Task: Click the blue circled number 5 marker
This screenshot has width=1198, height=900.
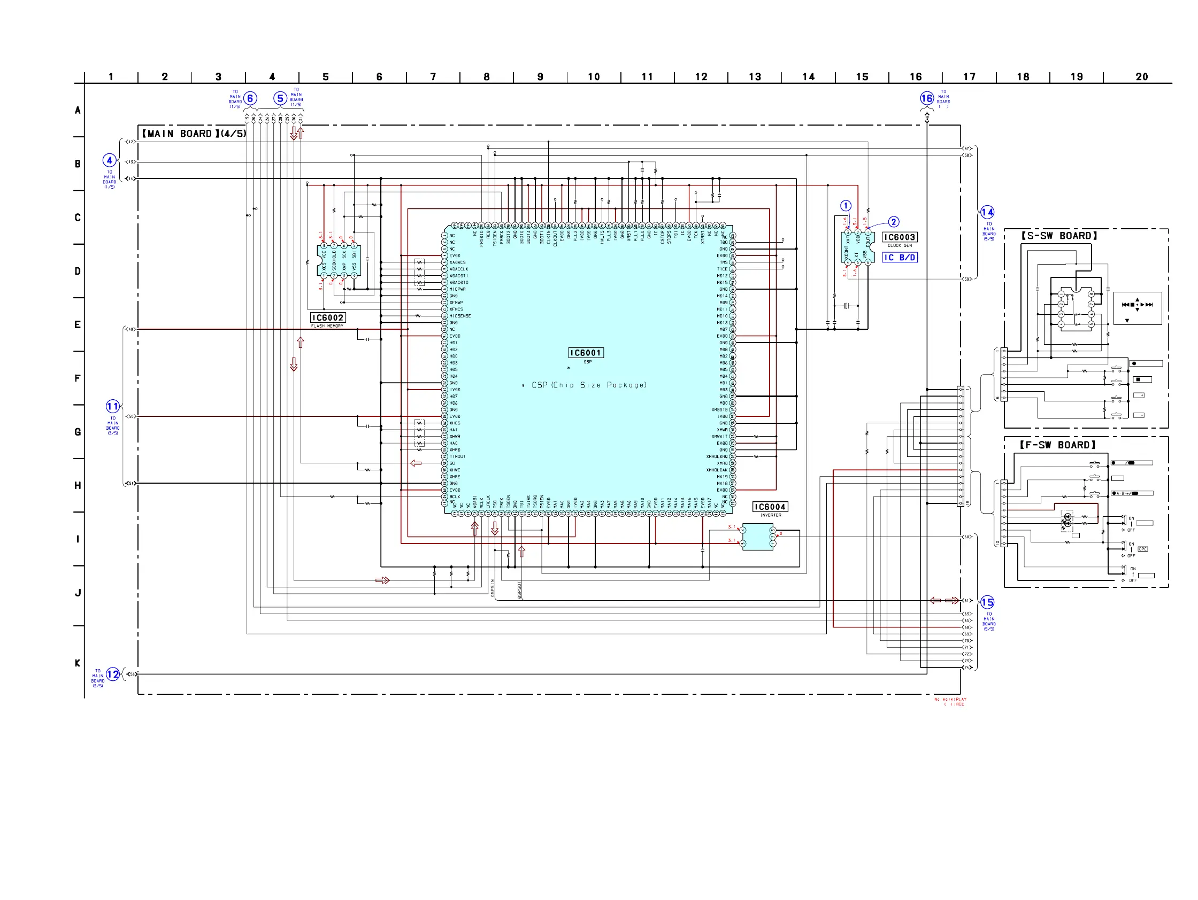Action: (280, 98)
